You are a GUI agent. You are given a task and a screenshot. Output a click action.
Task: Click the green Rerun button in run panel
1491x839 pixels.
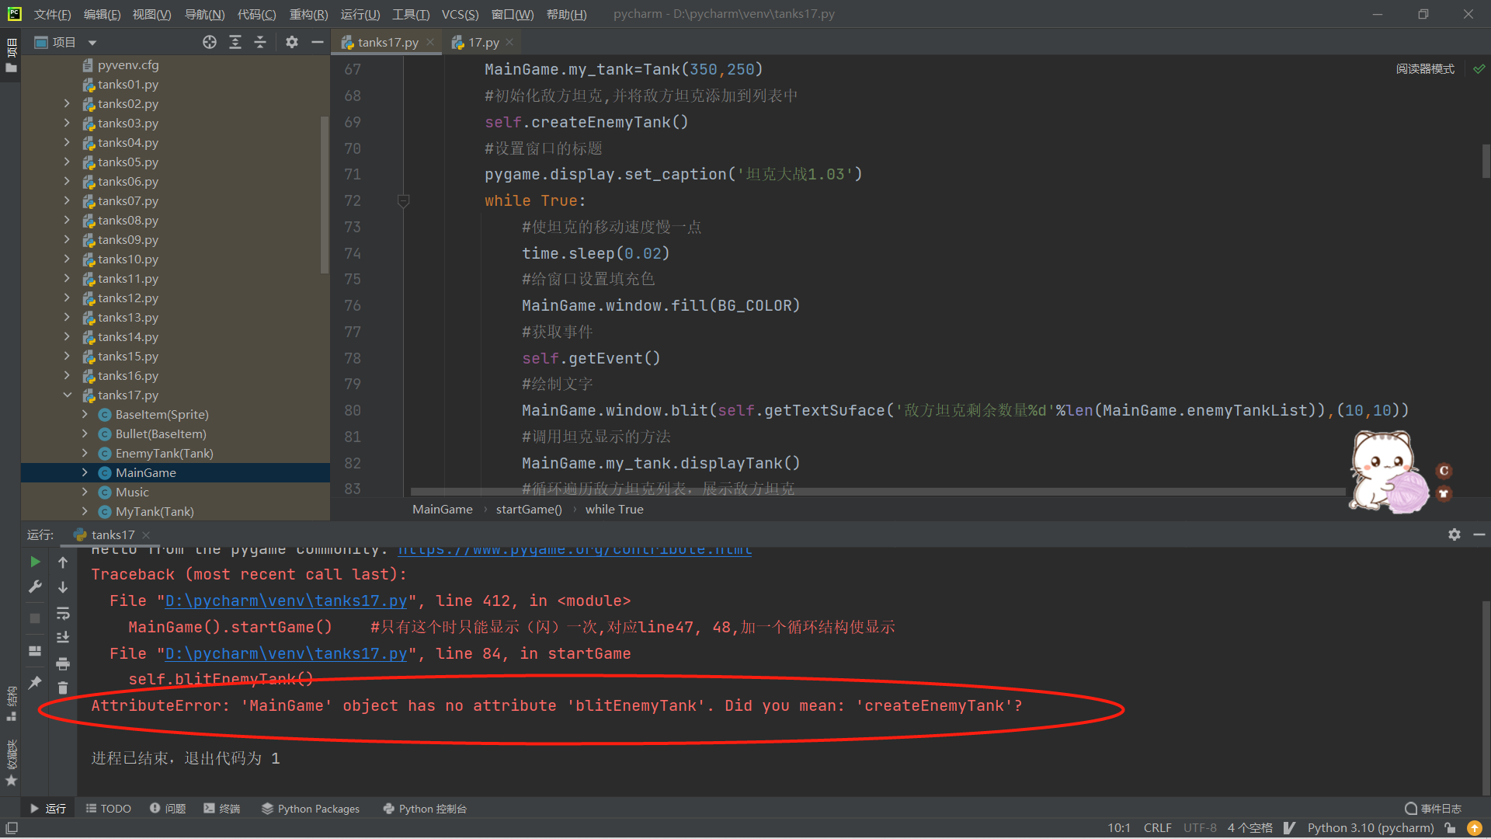click(35, 562)
